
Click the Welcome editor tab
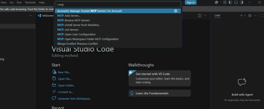point(45,16)
